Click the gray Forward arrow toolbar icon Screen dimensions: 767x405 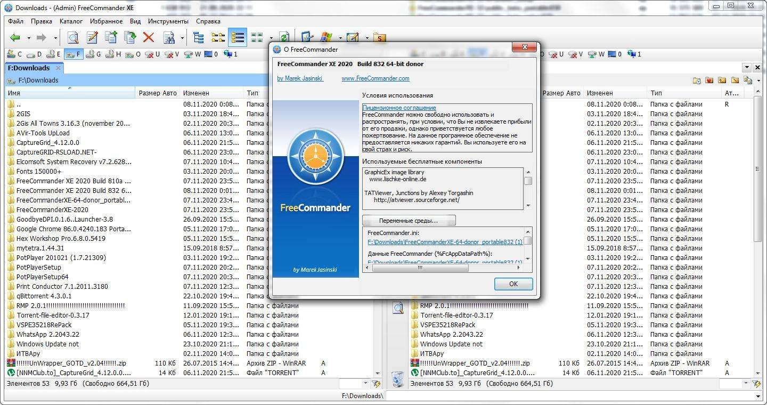point(41,38)
